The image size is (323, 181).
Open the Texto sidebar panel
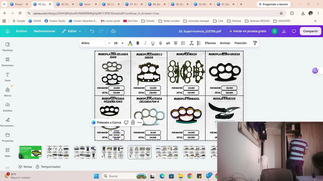[x=8, y=77]
